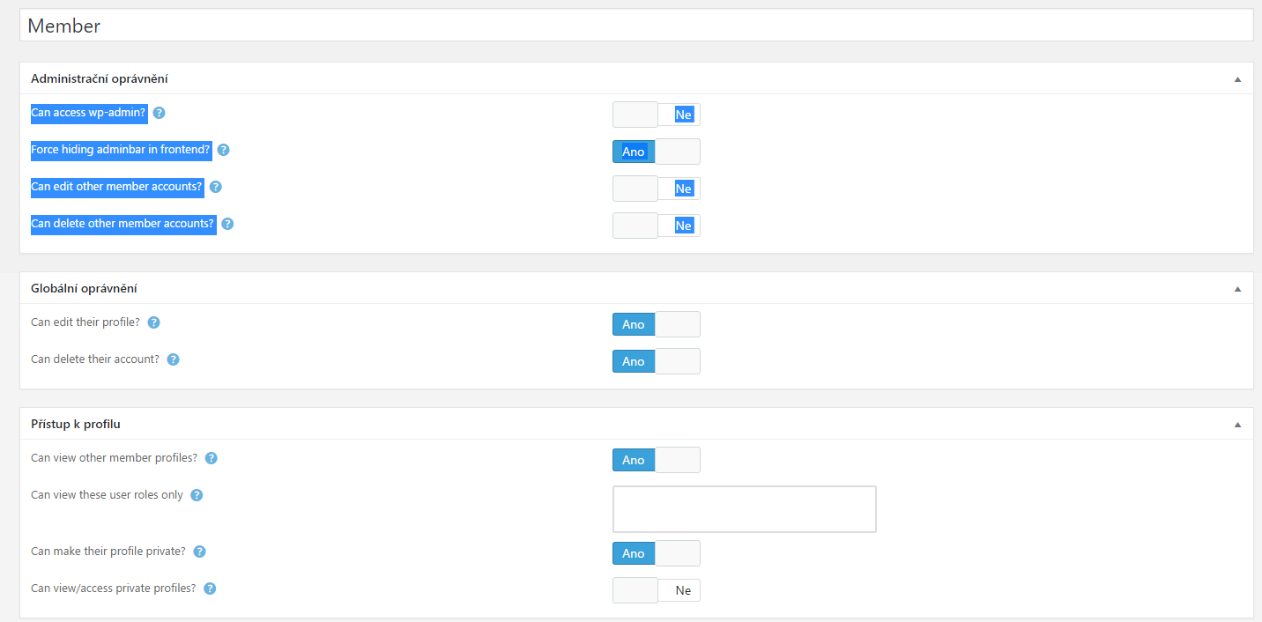Click the "Member" role title field
This screenshot has height=622, width=1262.
635,26
